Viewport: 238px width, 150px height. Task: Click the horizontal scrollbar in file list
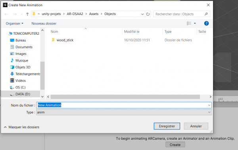point(125,97)
